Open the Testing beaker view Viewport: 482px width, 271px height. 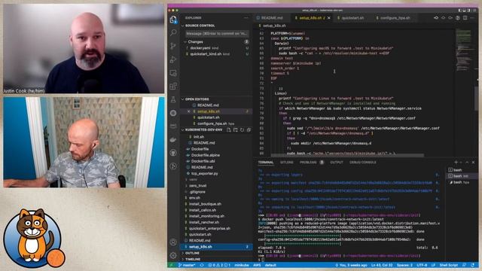173,99
